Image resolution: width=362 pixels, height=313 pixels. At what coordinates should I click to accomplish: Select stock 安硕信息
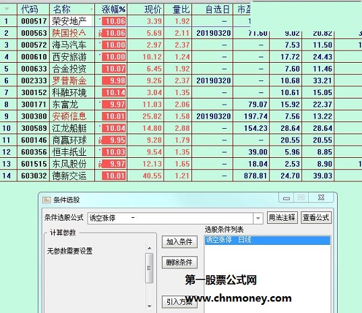pyautogui.click(x=69, y=116)
